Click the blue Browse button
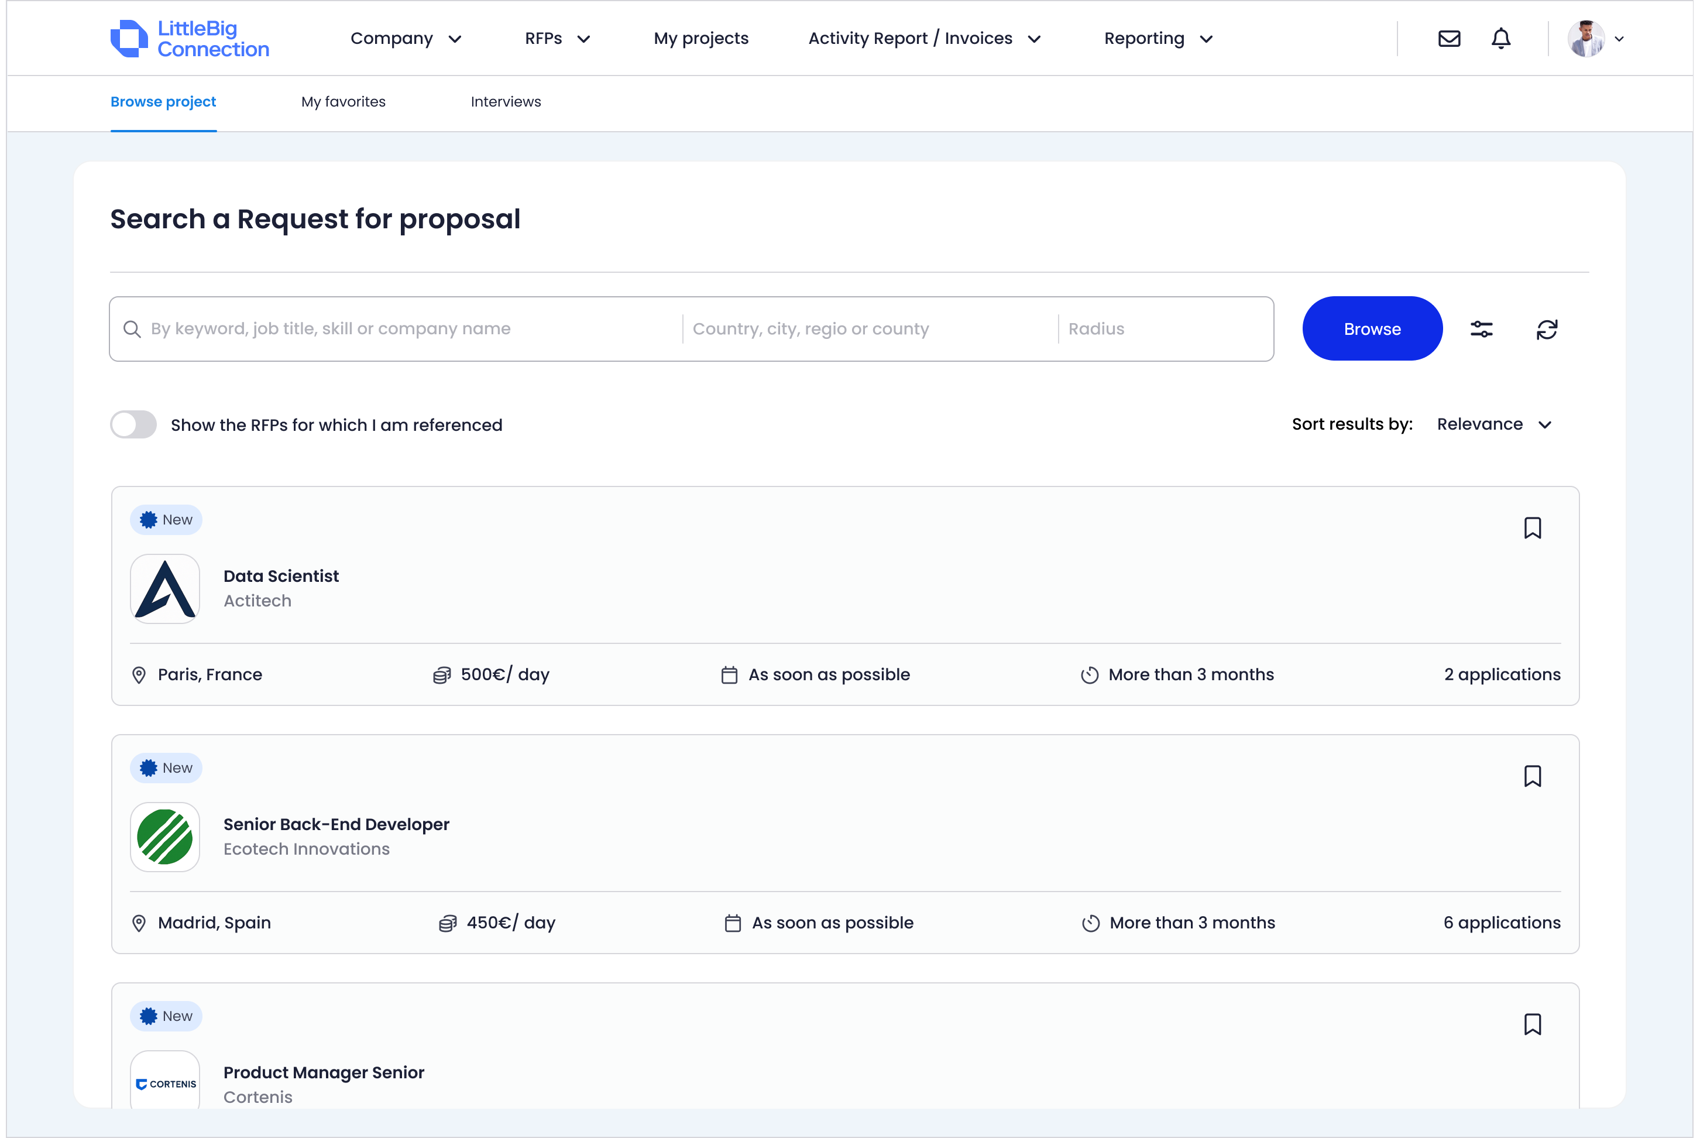The image size is (1700, 1138). (x=1372, y=329)
